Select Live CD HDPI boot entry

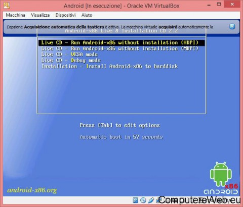[121, 42]
